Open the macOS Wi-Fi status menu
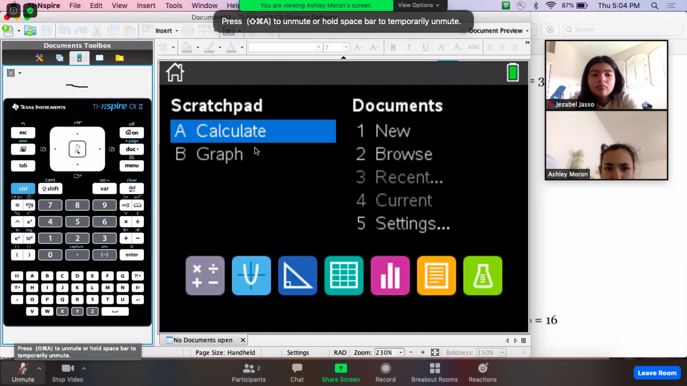The height and width of the screenshot is (386, 687). (551, 5)
